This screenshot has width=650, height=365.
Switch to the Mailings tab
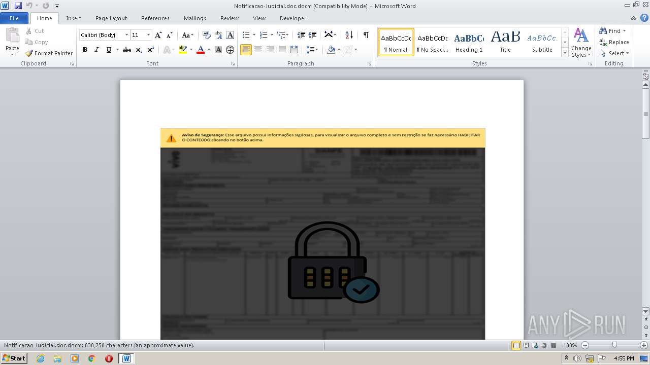pos(195,18)
